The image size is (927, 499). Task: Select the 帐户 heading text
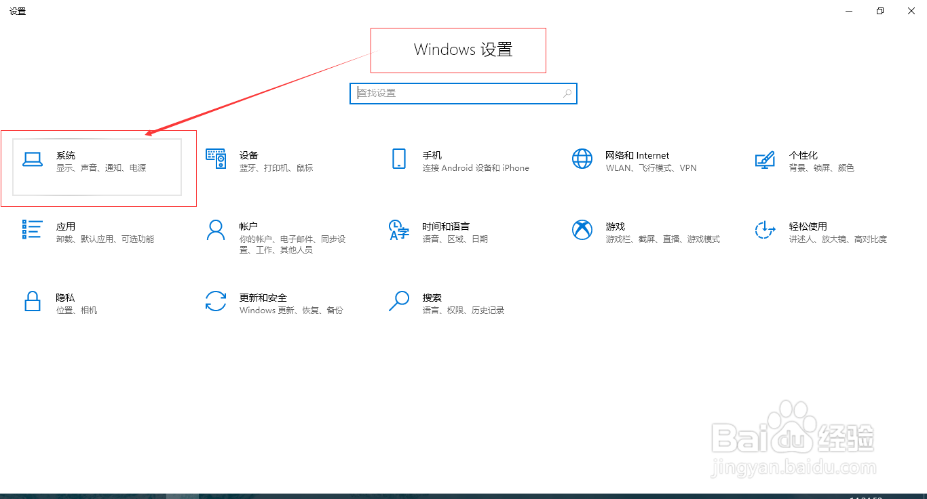(x=249, y=226)
